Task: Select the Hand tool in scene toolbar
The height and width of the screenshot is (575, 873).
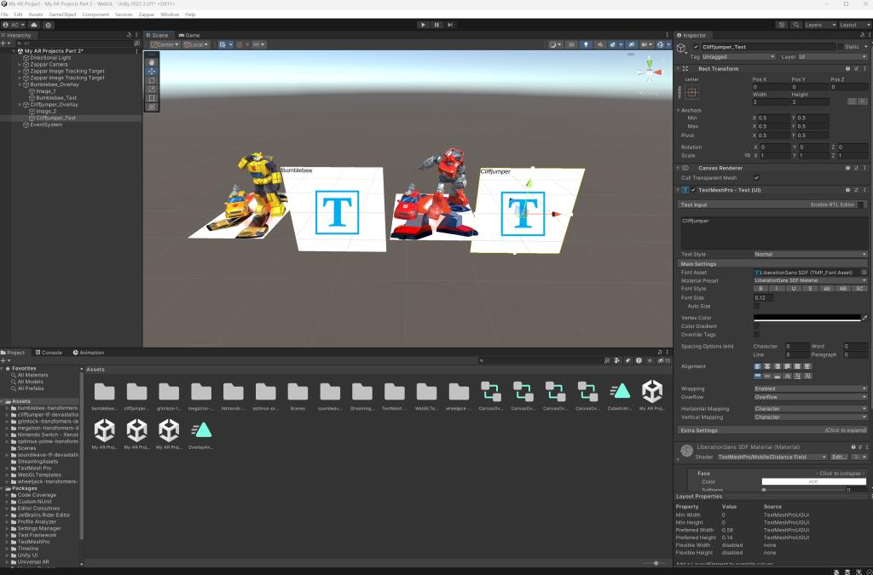Action: 152,62
